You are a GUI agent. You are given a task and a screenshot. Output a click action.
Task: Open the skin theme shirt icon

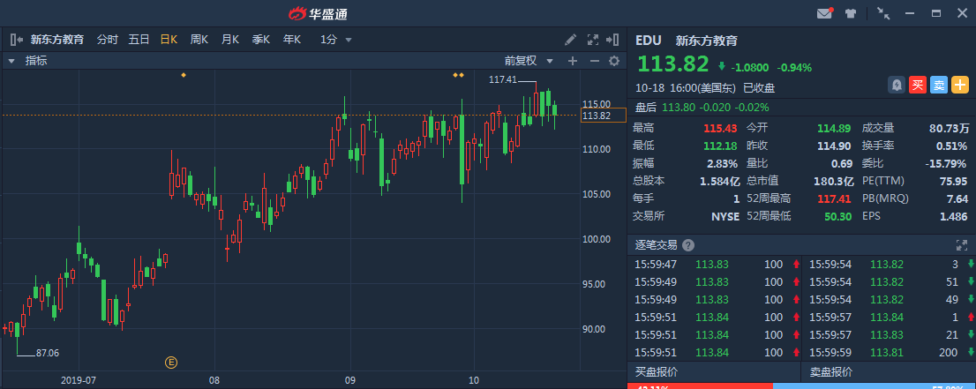coord(851,13)
